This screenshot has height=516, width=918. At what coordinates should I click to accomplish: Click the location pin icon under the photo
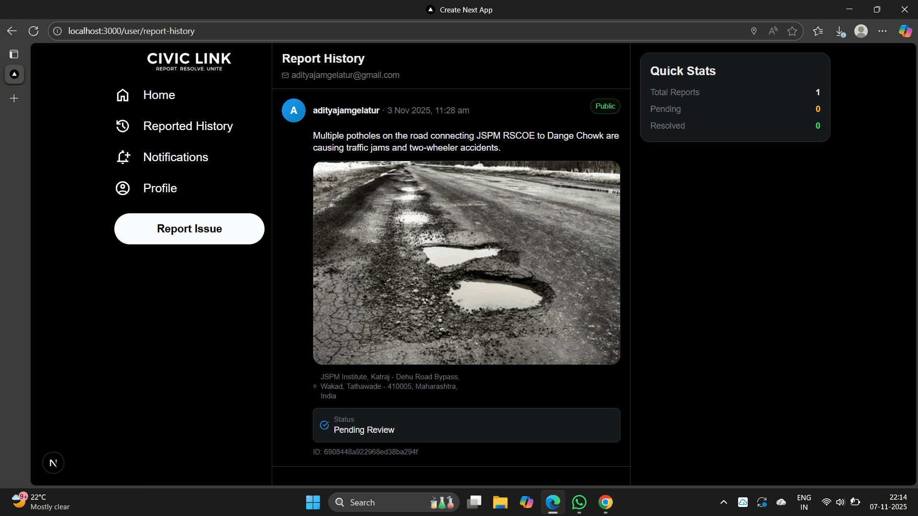click(315, 386)
